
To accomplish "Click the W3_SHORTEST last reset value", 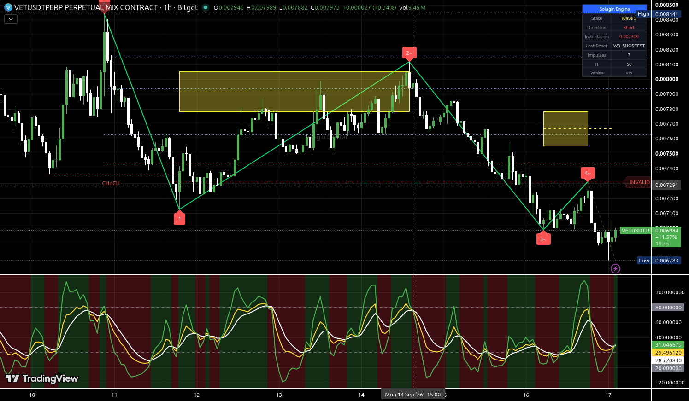I will pos(629,46).
